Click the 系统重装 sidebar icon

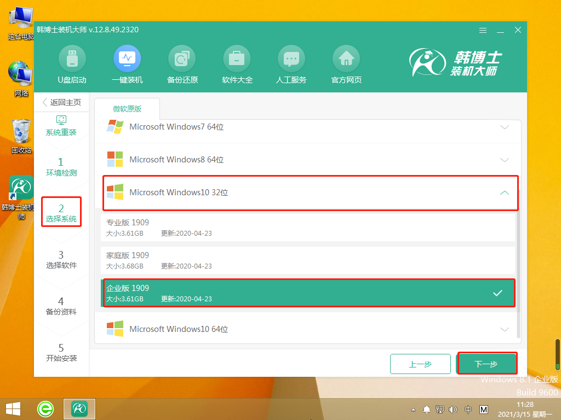click(61, 125)
